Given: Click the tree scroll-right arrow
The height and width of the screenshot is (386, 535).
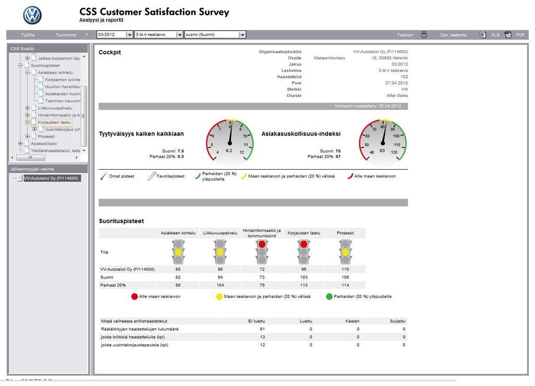Looking at the screenshot, I should pyautogui.click(x=76, y=158).
